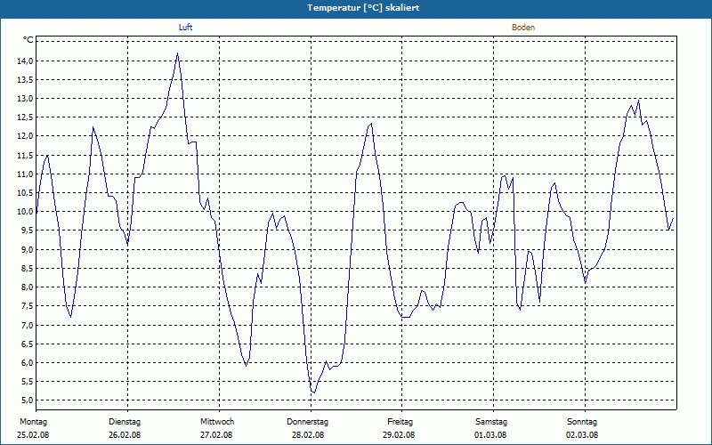The image size is (712, 445).
Task: Click the 12,0 y-axis value
Action: tap(26, 136)
